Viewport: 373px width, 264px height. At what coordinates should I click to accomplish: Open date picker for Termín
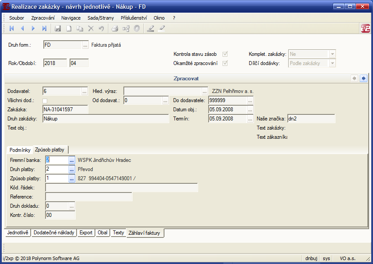pyautogui.click(x=250, y=119)
